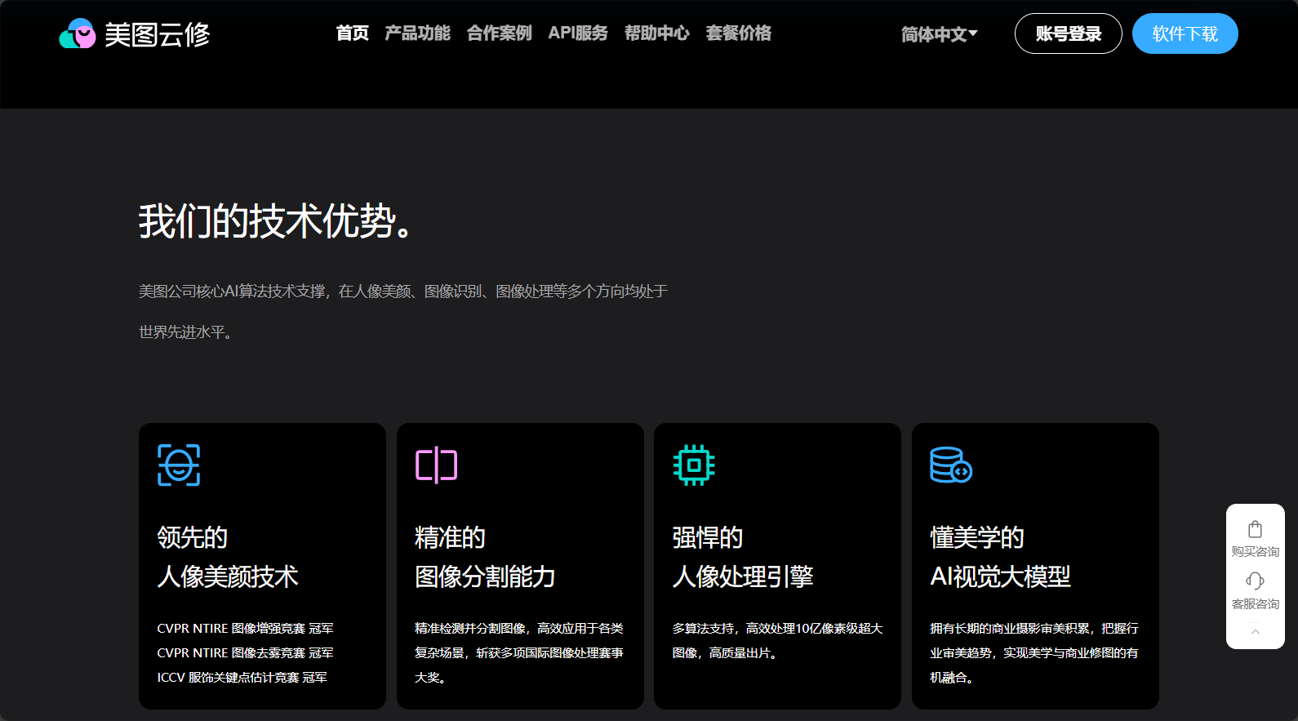Screen dimensions: 1298x721
Task: Click the 客服咨询 label
Action: click(1255, 604)
